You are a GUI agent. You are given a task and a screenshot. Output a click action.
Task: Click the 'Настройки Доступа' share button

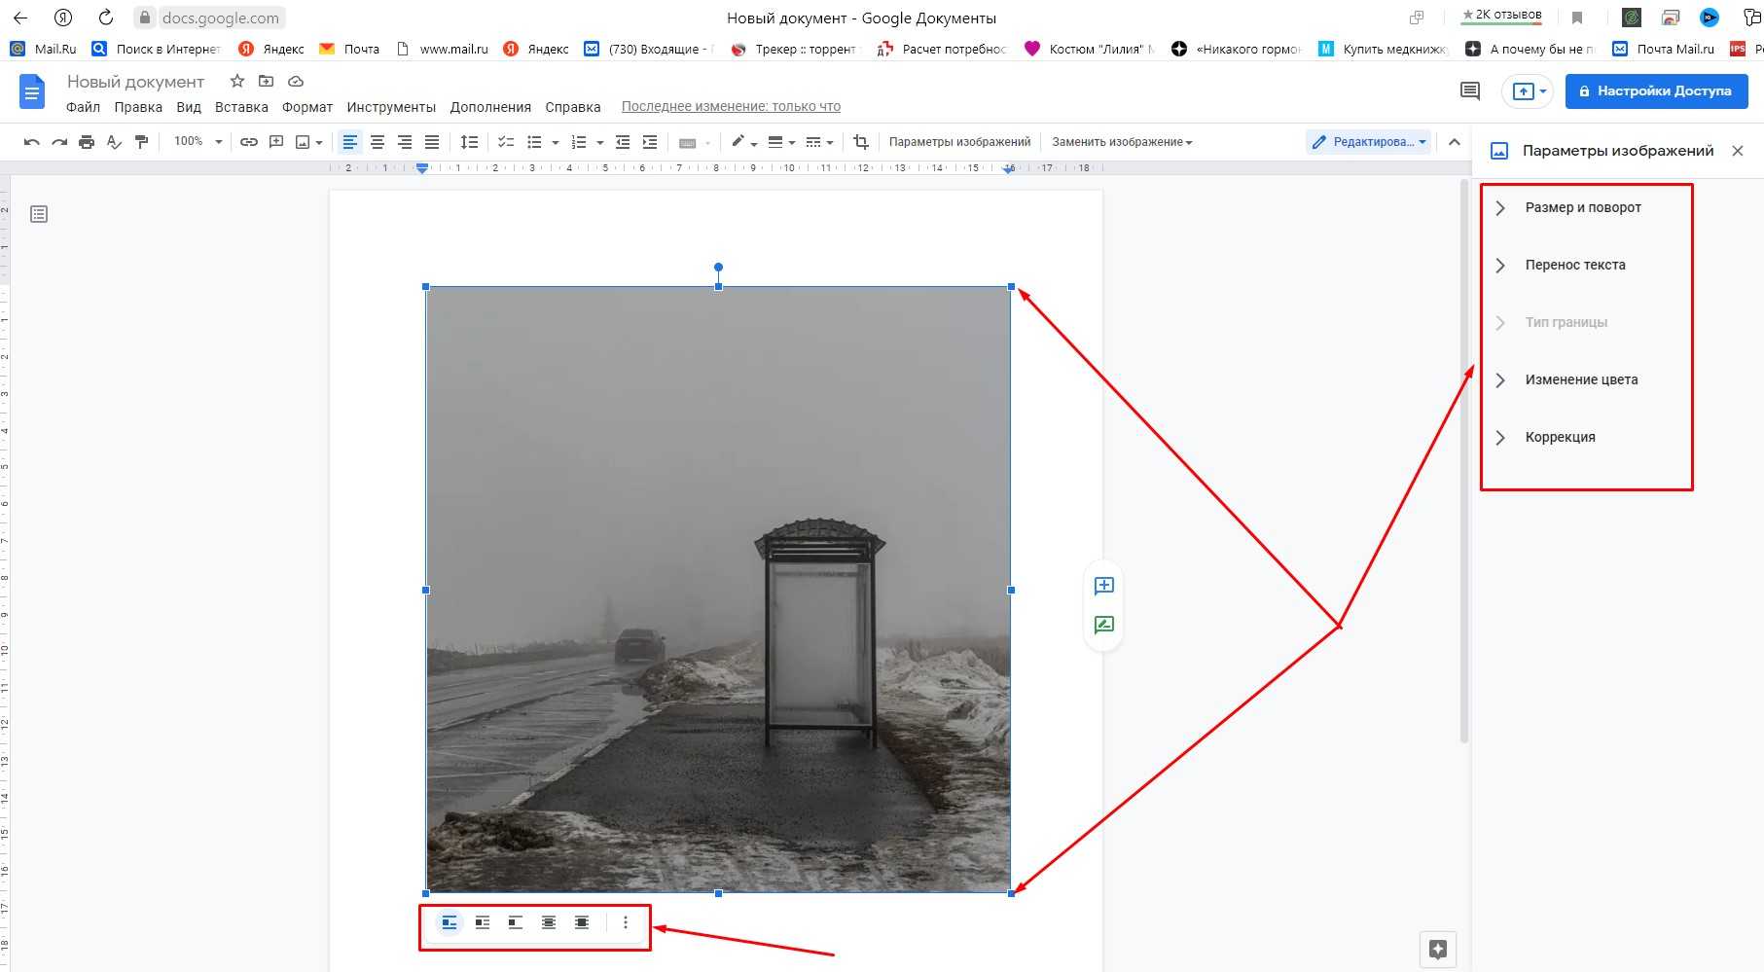[x=1656, y=91]
